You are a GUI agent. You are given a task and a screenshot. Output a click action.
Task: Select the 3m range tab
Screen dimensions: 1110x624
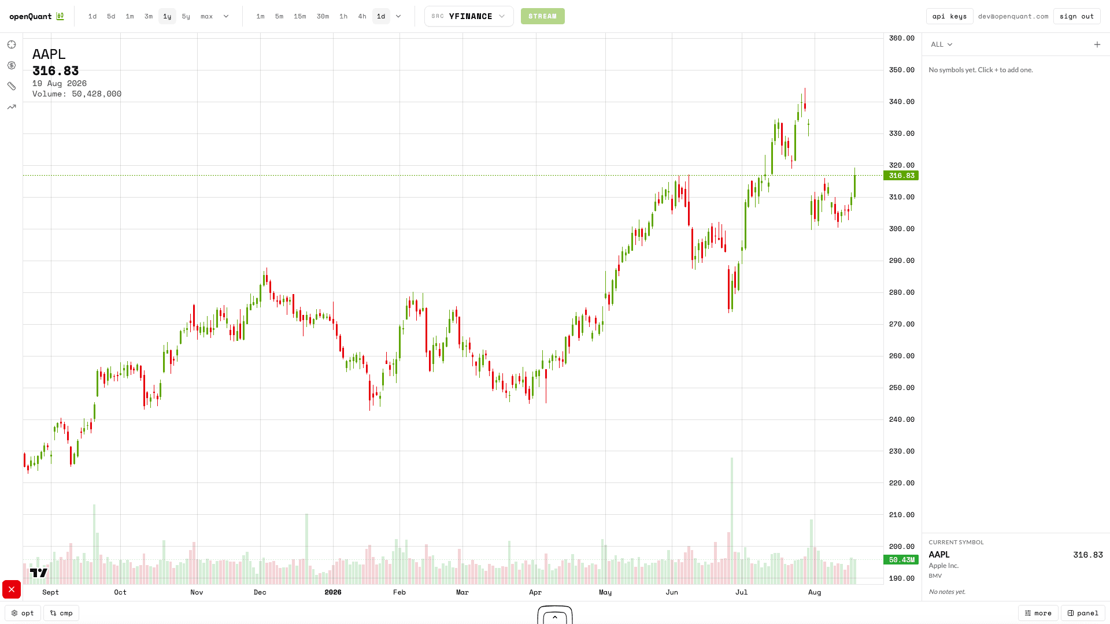click(149, 16)
